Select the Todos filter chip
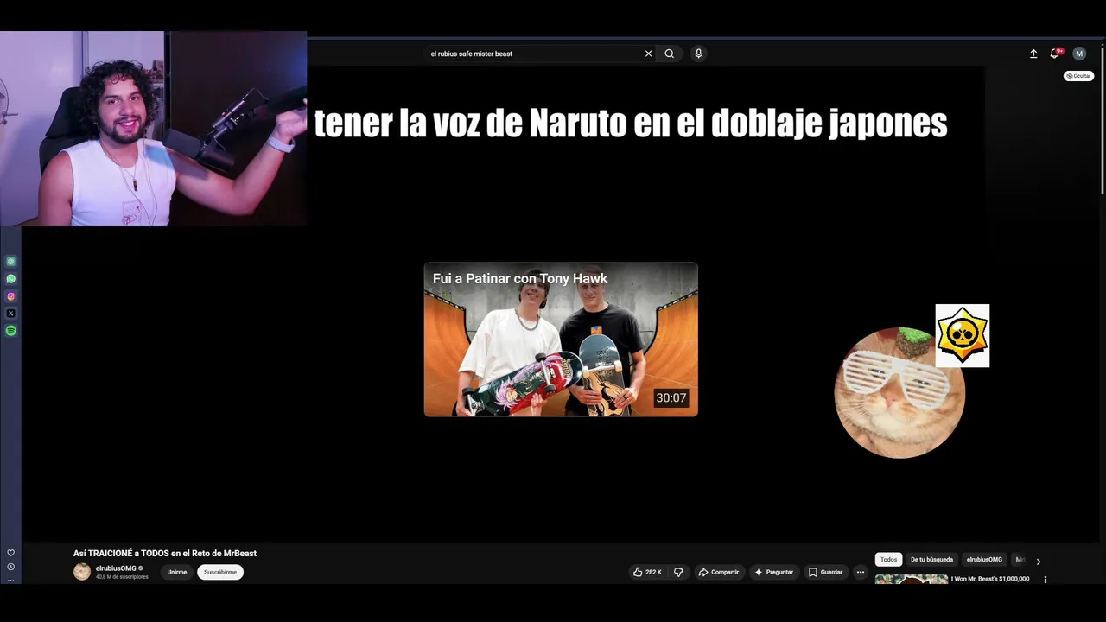 point(888,560)
